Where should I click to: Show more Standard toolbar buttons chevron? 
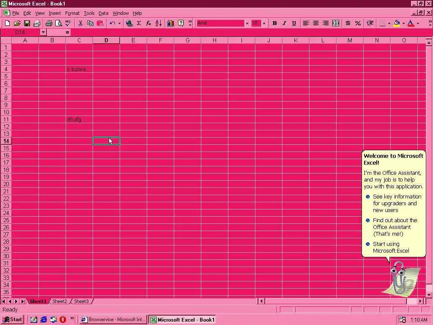(190, 23)
